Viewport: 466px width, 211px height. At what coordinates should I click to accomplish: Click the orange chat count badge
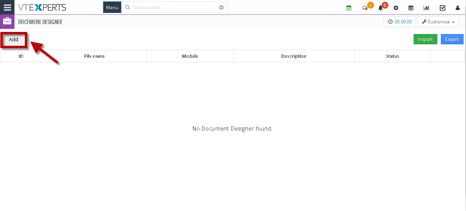[x=371, y=5]
